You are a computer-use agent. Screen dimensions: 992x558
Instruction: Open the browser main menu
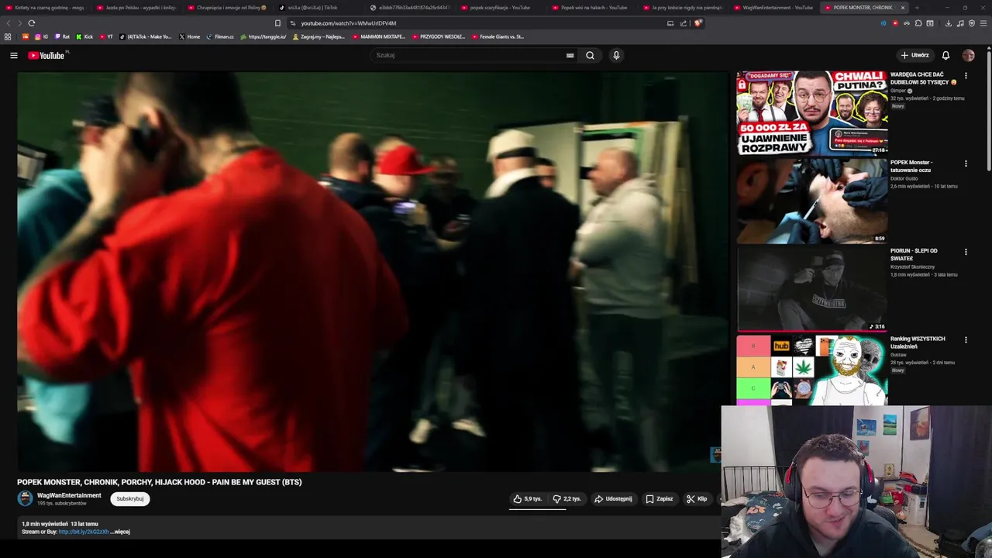[x=983, y=23]
